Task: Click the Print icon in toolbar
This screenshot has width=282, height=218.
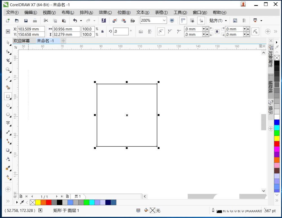Action: (x=35, y=21)
